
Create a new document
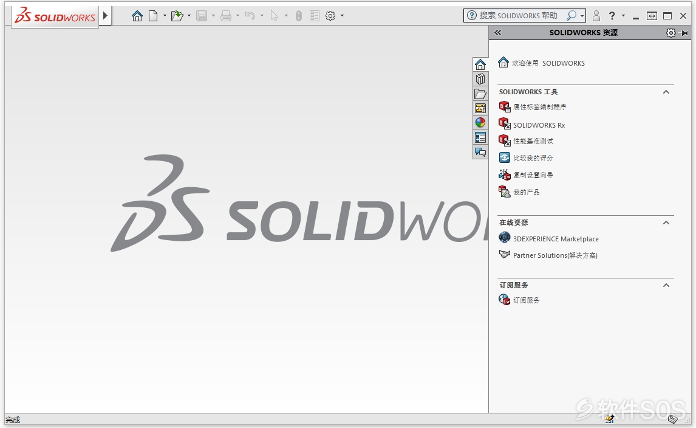(153, 16)
